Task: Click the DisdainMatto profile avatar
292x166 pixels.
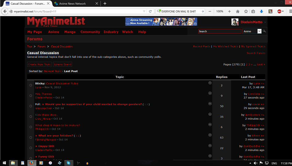Action: (x=235, y=22)
